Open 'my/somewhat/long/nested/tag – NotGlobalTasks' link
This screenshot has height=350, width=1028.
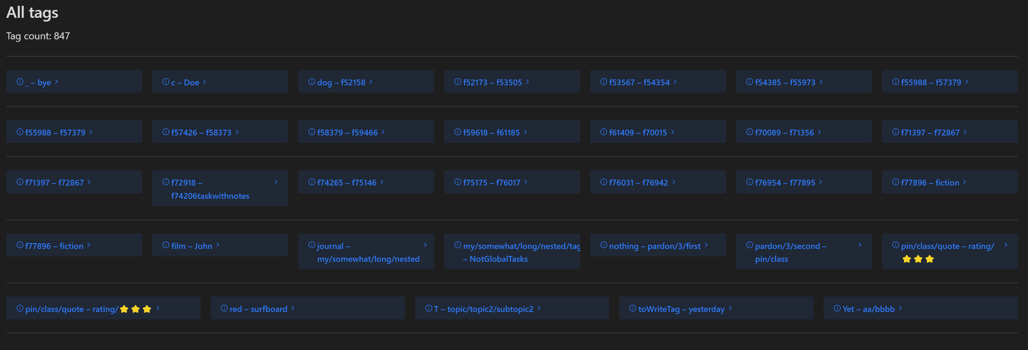pyautogui.click(x=521, y=252)
